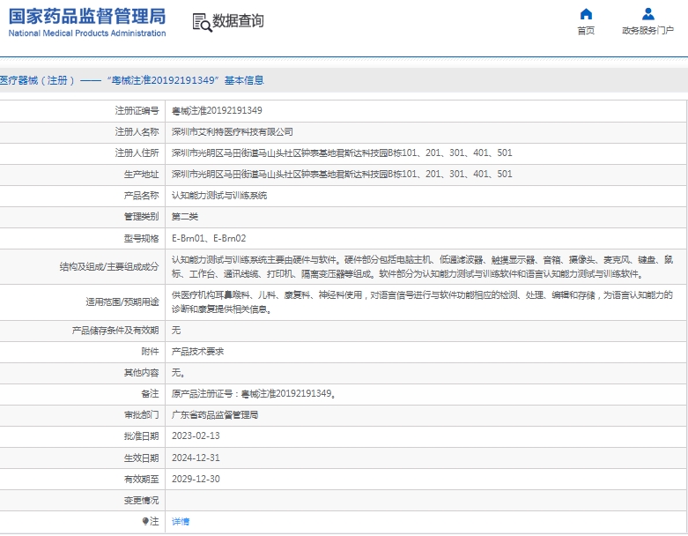Click the 产品技术要求 attachment value
The width and height of the screenshot is (688, 536).
[197, 351]
